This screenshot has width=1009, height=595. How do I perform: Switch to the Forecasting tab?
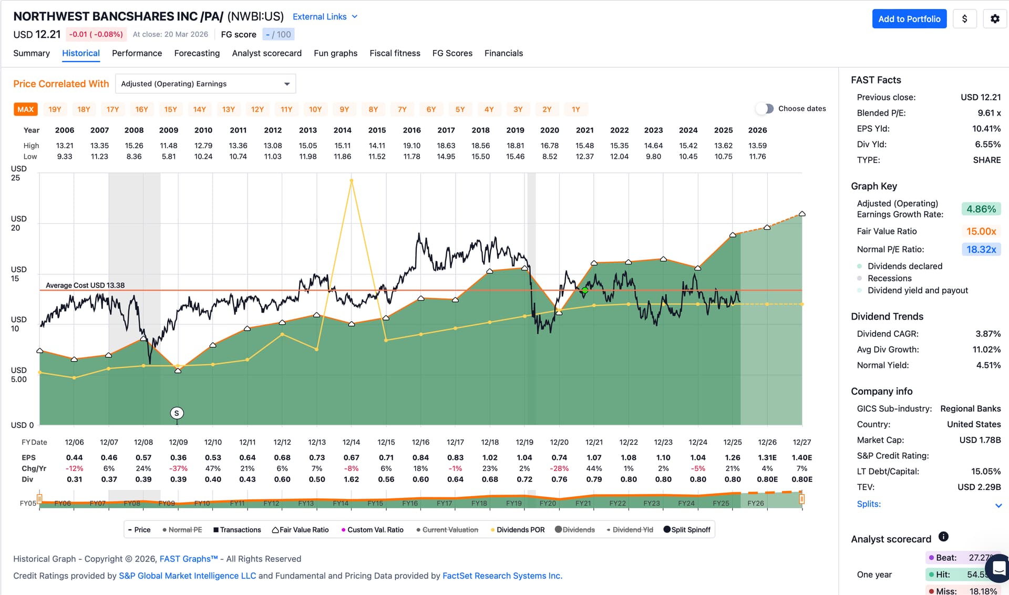(x=197, y=53)
